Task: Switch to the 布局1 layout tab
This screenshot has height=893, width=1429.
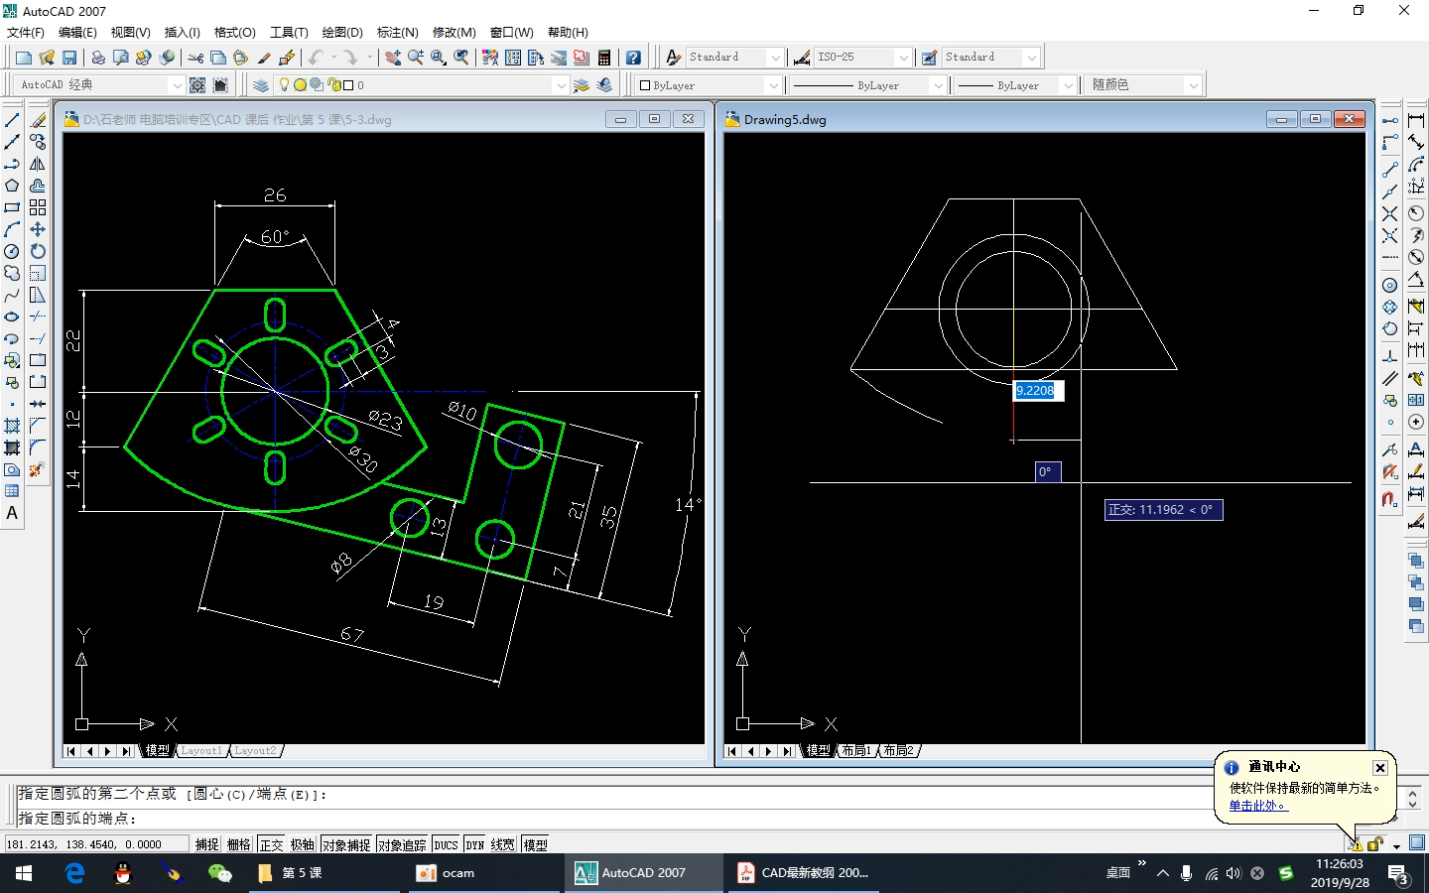Action: [855, 751]
